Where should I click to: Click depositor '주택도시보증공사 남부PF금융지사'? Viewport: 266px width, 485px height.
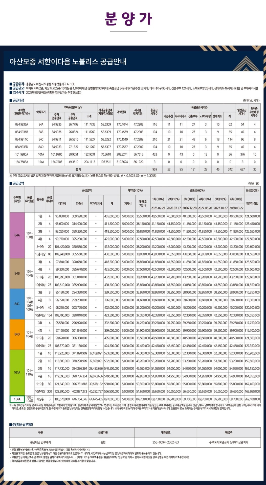tap(229, 442)
